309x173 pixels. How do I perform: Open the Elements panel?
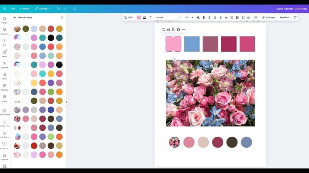pyautogui.click(x=4, y=31)
